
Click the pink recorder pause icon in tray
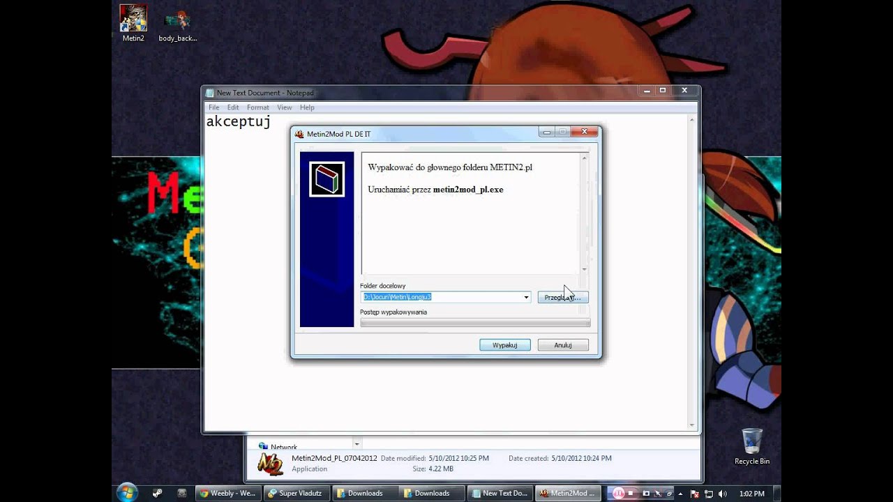coord(618,493)
